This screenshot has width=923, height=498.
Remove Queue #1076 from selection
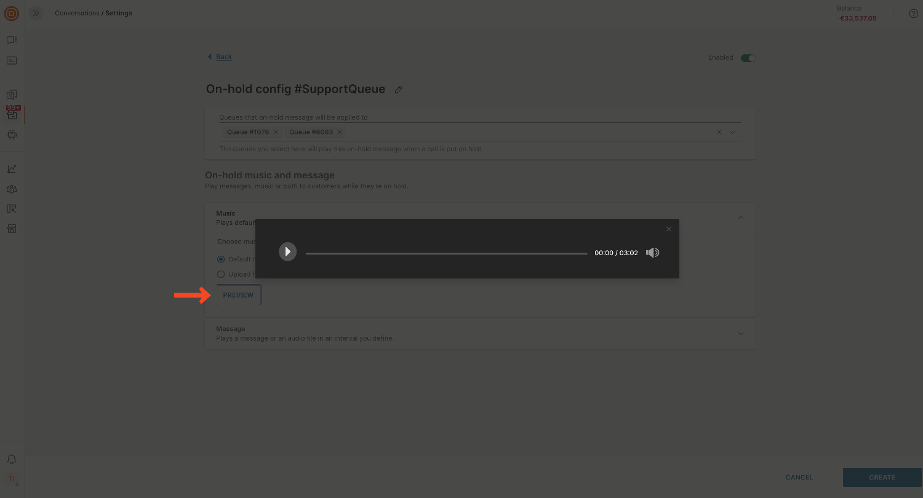point(276,132)
